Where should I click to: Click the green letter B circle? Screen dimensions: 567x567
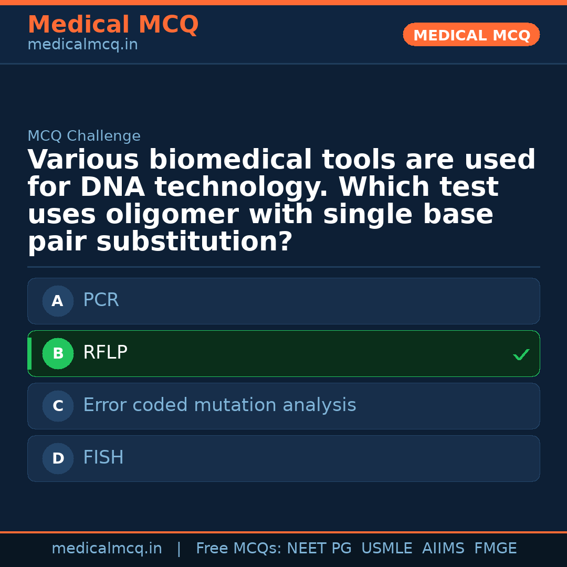(x=58, y=354)
